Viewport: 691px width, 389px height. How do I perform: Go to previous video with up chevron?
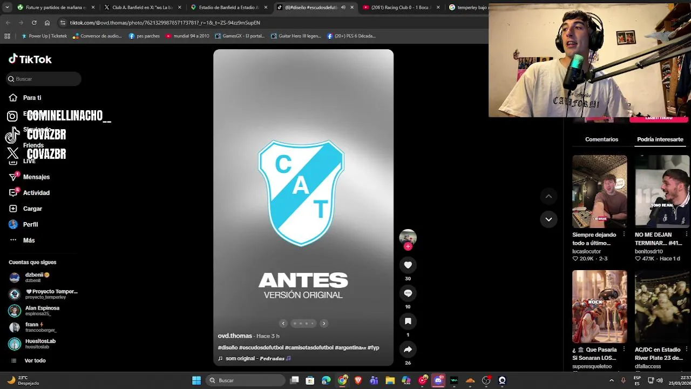(548, 196)
